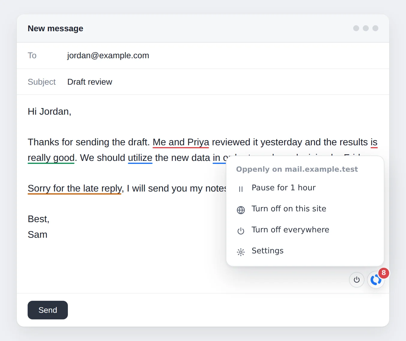Click the 'Hi Jordan,' greeting line
406x341 pixels.
click(x=50, y=111)
